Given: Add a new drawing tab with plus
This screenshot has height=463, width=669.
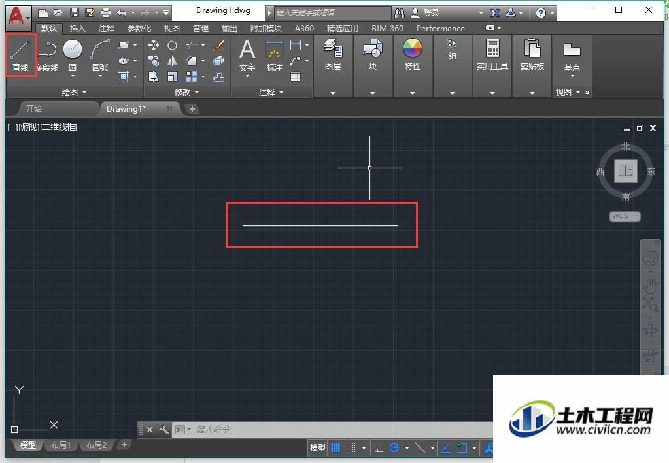Looking at the screenshot, I should [x=192, y=109].
